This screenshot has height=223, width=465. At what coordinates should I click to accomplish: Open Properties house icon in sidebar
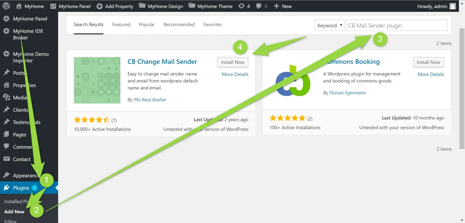[x=6, y=85]
